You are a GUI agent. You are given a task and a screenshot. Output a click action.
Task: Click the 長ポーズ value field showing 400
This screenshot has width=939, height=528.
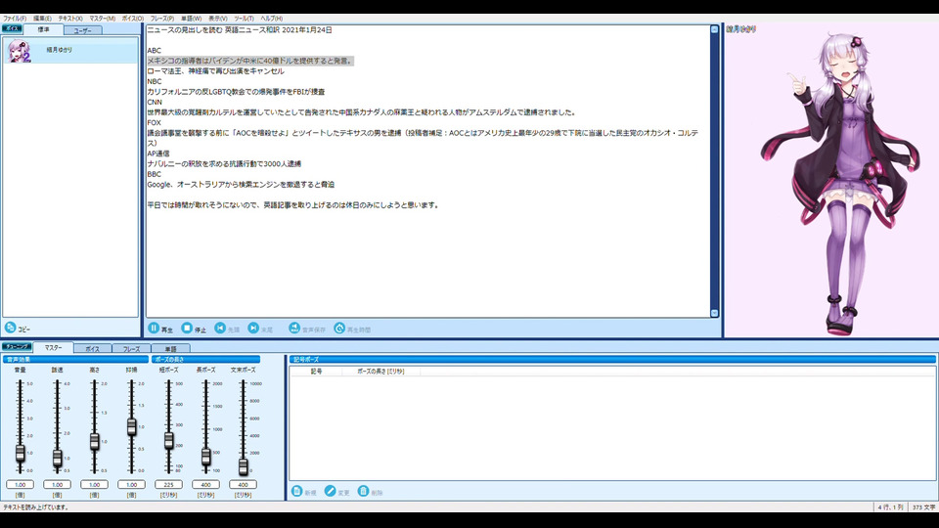click(205, 484)
